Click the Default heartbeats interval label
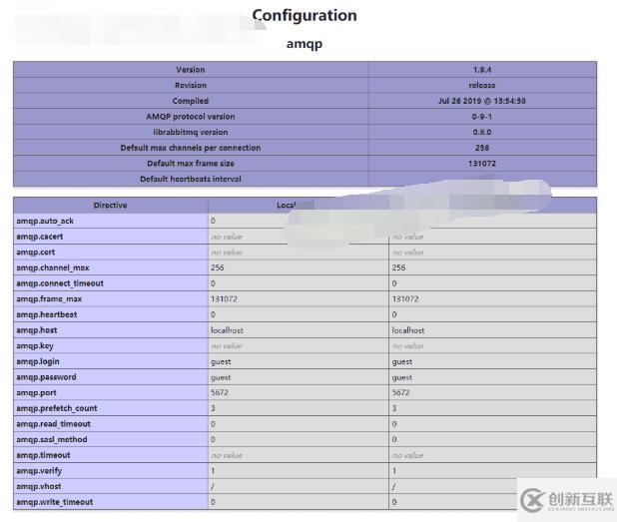 click(x=191, y=179)
